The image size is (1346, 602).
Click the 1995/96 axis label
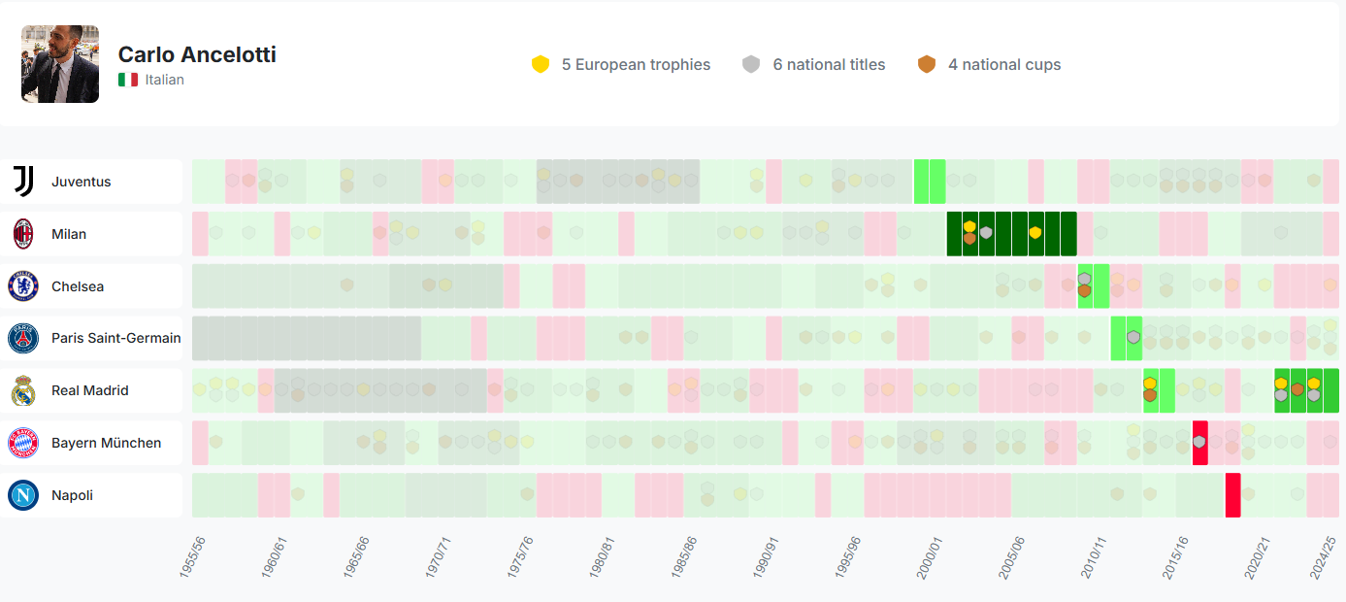(x=848, y=557)
